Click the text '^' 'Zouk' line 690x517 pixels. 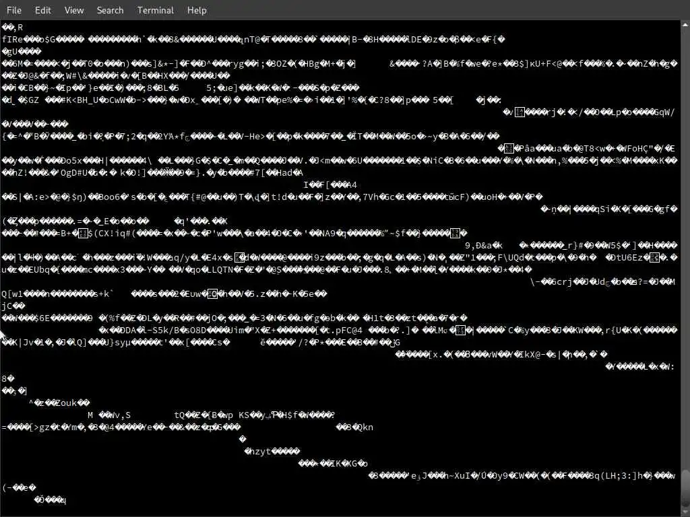59,403
